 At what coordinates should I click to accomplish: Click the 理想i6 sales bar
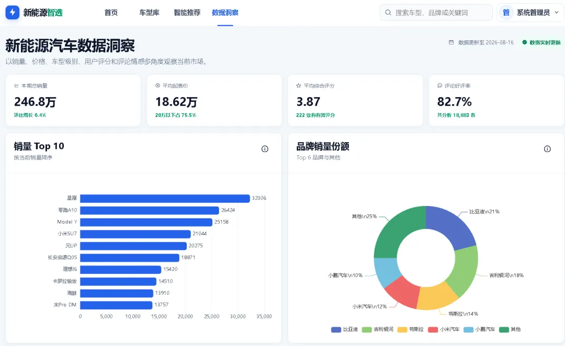pyautogui.click(x=121, y=269)
